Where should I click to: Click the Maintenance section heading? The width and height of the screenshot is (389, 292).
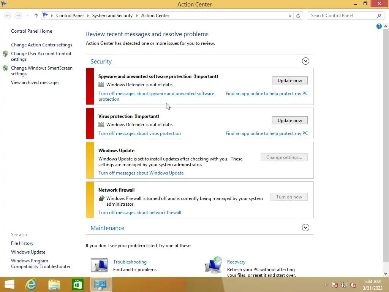tap(107, 228)
